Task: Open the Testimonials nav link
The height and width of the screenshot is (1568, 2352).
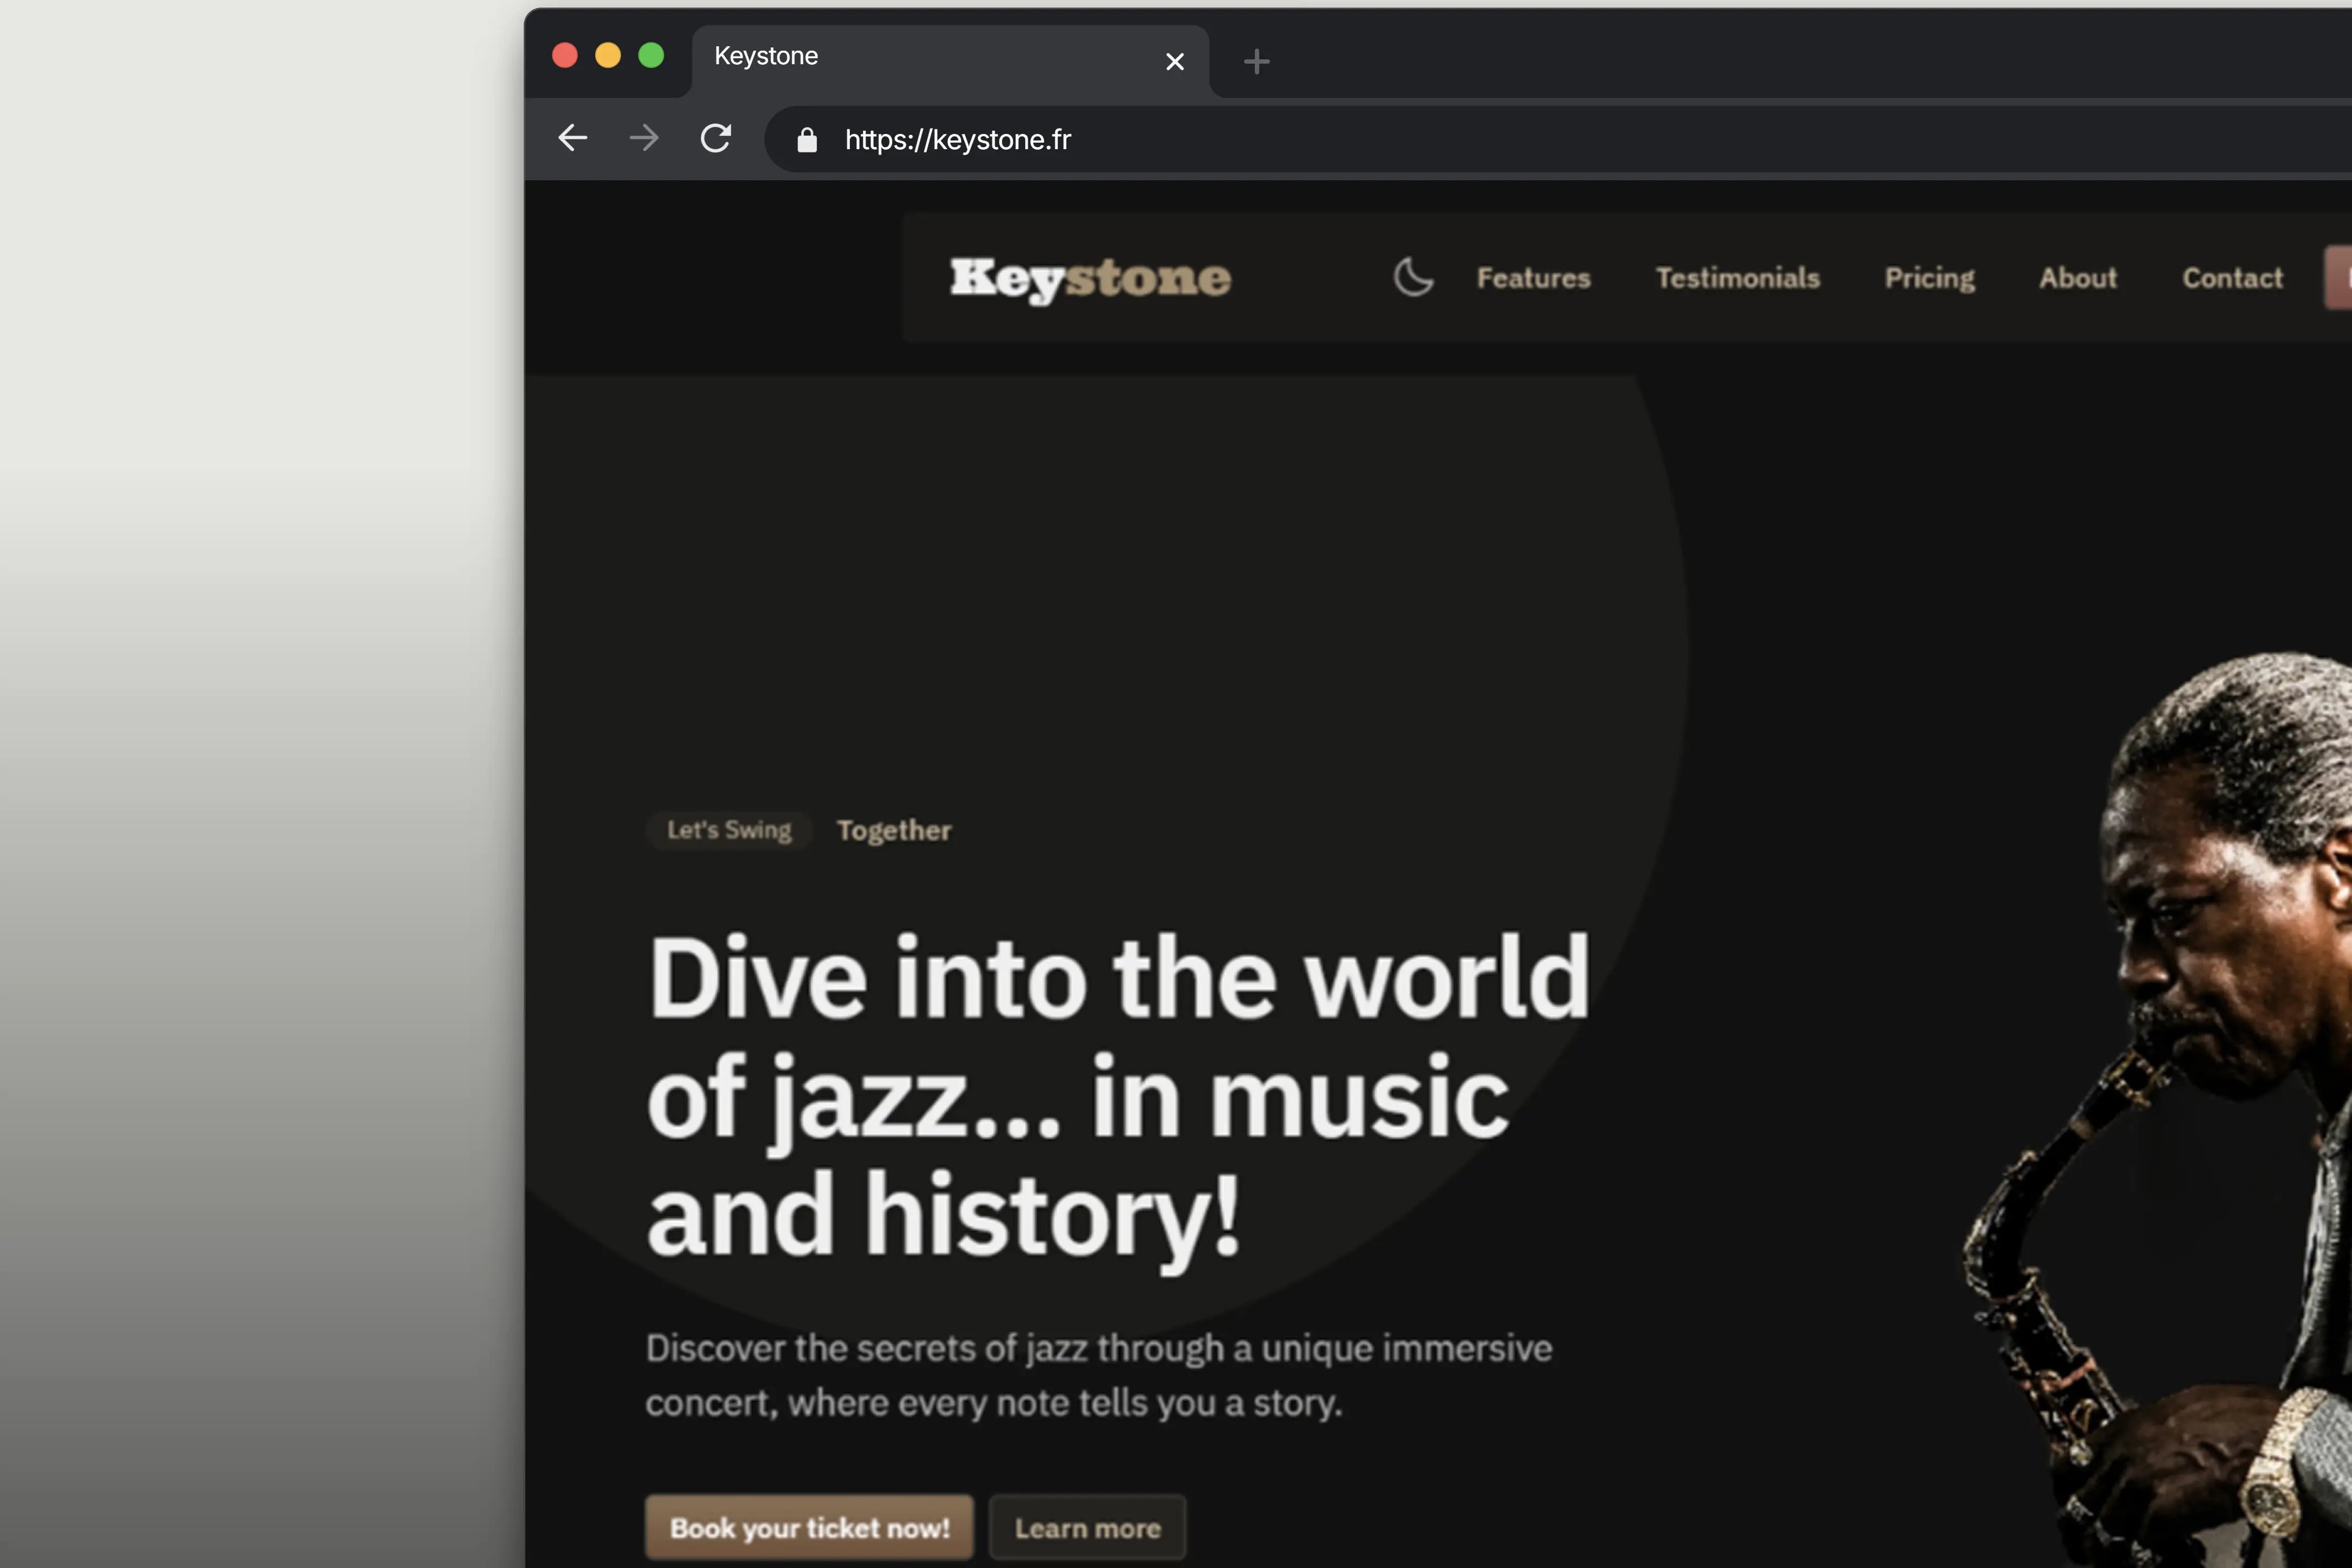Action: [1737, 278]
